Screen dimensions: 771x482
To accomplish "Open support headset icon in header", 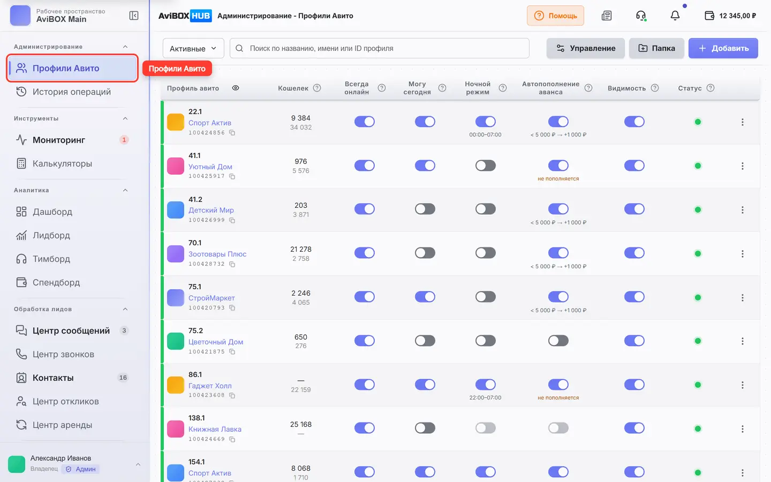I will (x=641, y=16).
